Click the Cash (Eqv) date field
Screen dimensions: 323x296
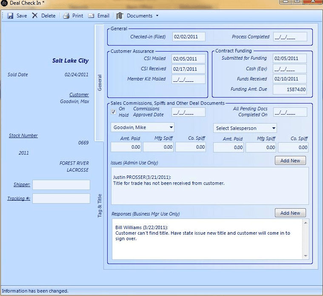(x=290, y=69)
